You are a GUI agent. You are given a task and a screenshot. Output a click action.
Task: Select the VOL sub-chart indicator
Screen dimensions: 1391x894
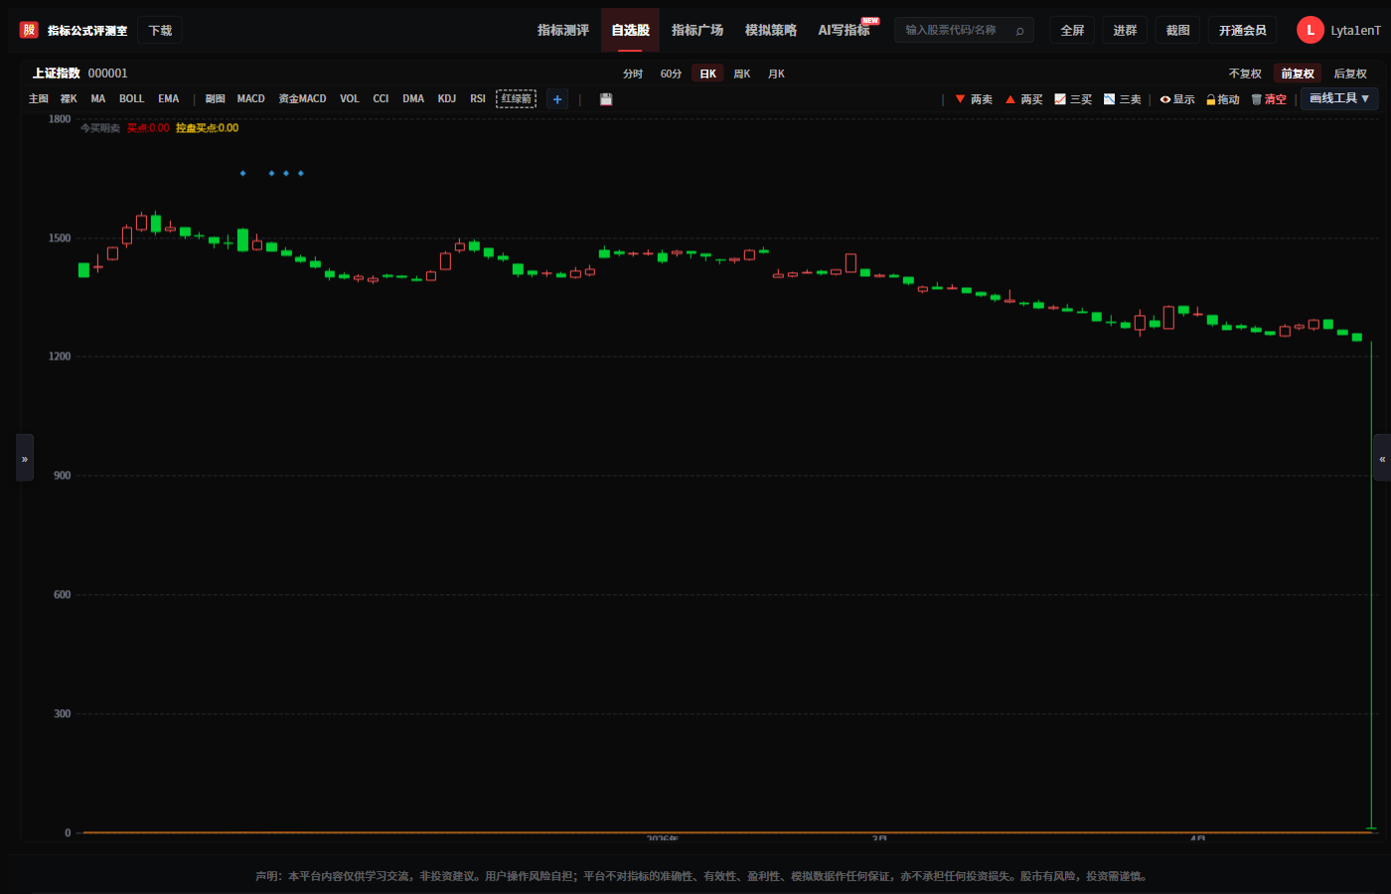point(350,99)
